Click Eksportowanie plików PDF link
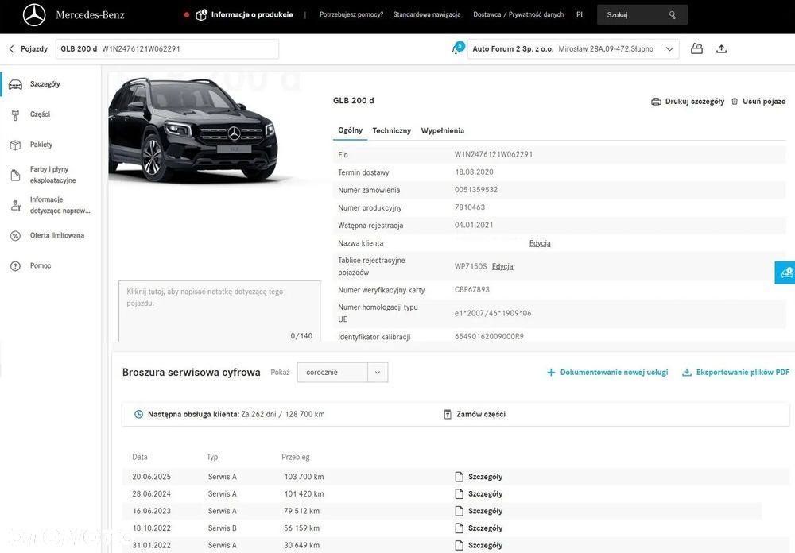Viewport: 795px width, 553px height. [x=743, y=373]
